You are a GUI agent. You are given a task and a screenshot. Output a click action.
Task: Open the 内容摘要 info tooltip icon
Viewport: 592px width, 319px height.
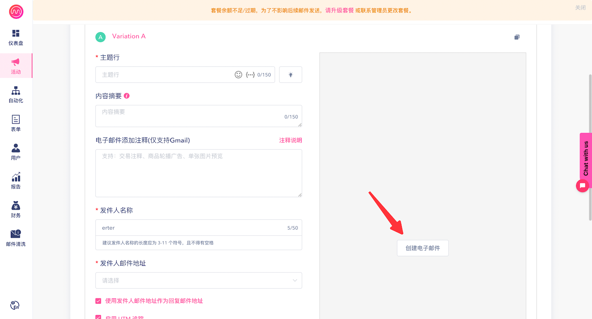coord(127,96)
